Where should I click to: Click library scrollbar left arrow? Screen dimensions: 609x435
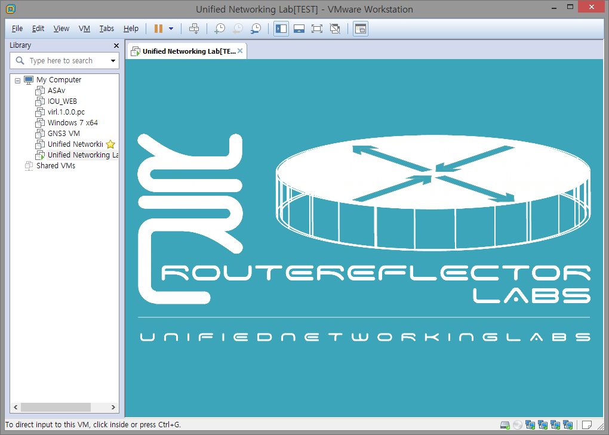pos(16,407)
